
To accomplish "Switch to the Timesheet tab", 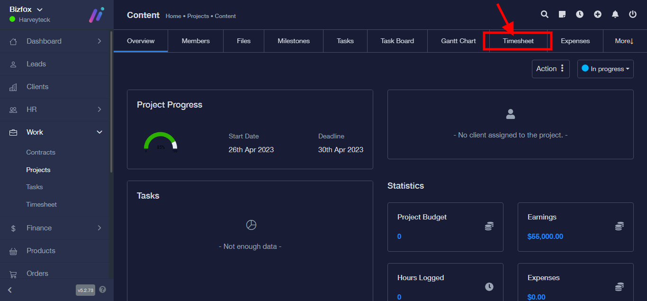I will 518,41.
